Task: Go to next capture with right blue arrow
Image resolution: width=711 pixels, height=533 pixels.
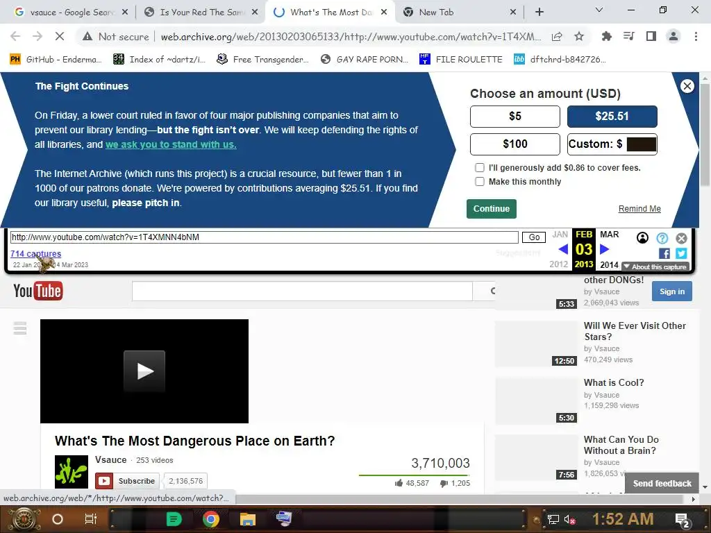Action: tap(605, 249)
